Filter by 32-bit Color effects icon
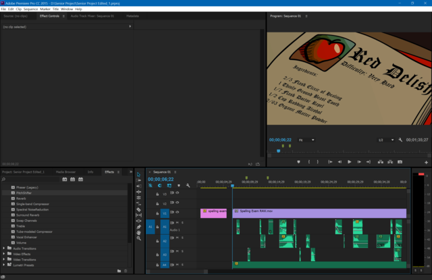 pos(72,179)
